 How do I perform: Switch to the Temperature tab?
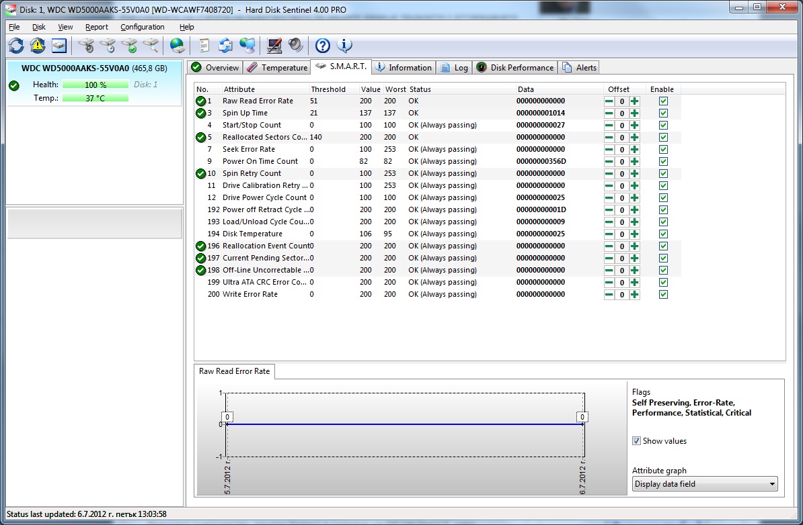(277, 68)
